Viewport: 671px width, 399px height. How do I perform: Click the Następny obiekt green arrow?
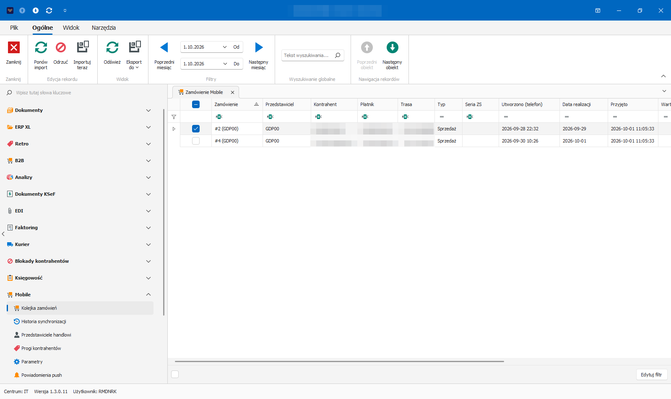392,47
